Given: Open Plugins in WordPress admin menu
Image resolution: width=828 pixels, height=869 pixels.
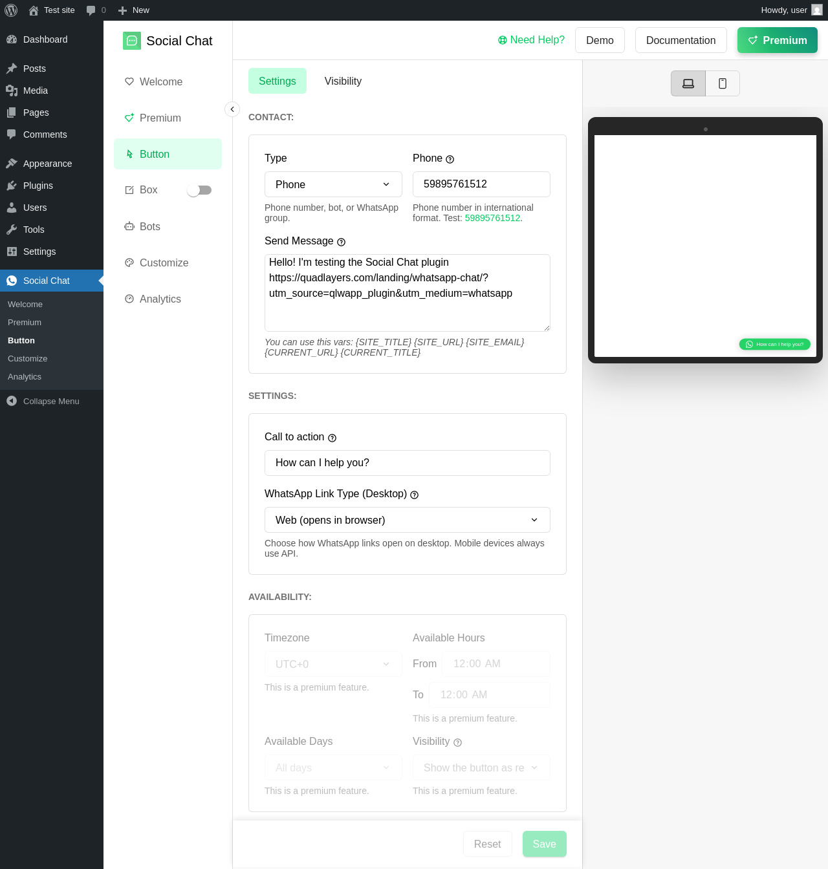Looking at the screenshot, I should (x=52, y=186).
